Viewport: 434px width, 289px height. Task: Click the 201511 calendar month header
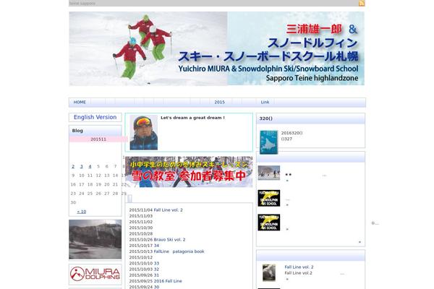tap(98, 139)
